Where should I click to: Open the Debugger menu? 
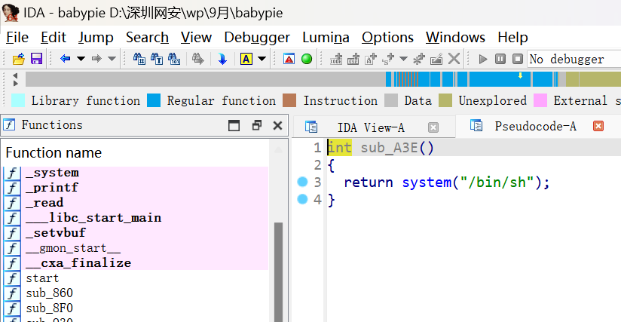click(x=256, y=37)
